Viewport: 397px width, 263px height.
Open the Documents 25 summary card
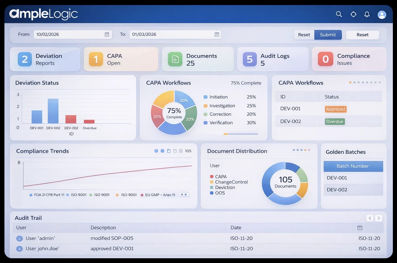198,59
